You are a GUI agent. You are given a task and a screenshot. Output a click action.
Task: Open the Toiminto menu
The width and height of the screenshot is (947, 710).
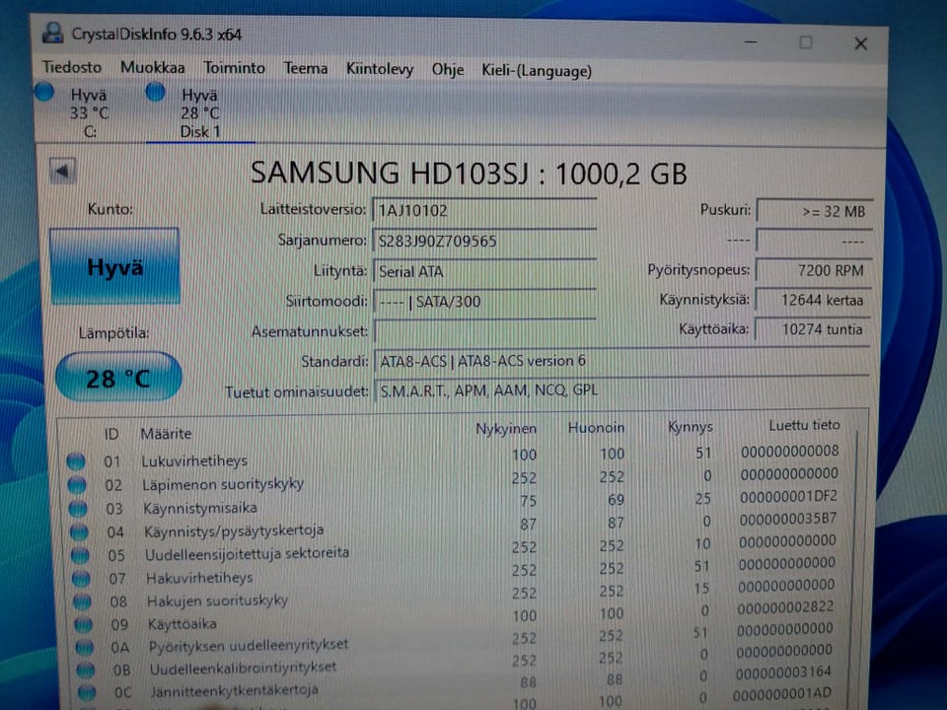[235, 68]
